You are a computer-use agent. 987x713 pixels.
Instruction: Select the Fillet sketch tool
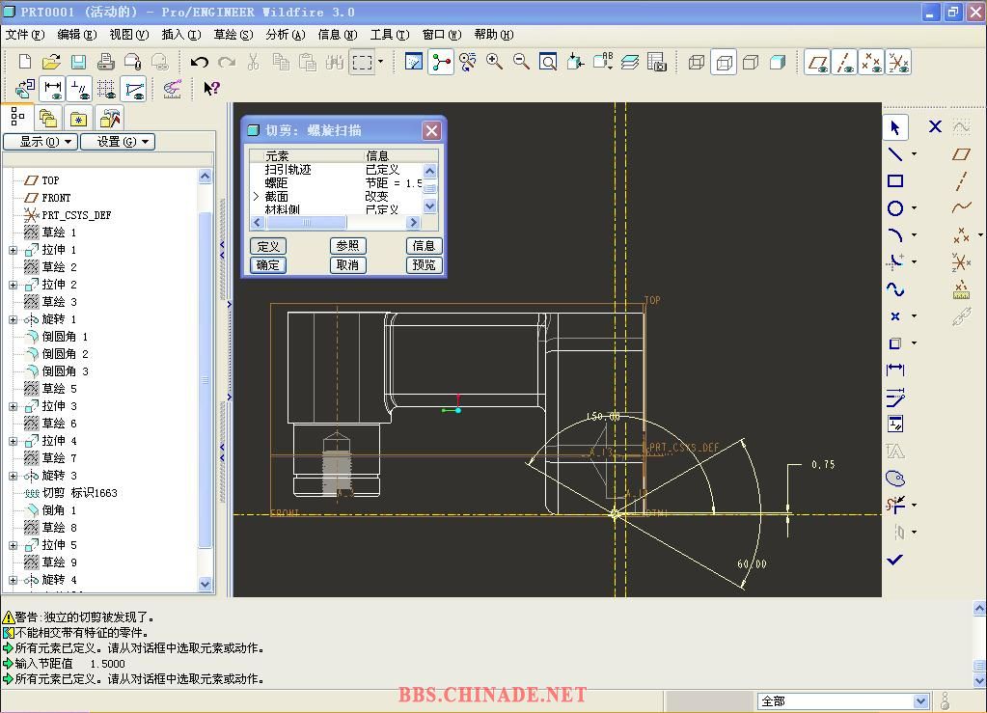894,261
